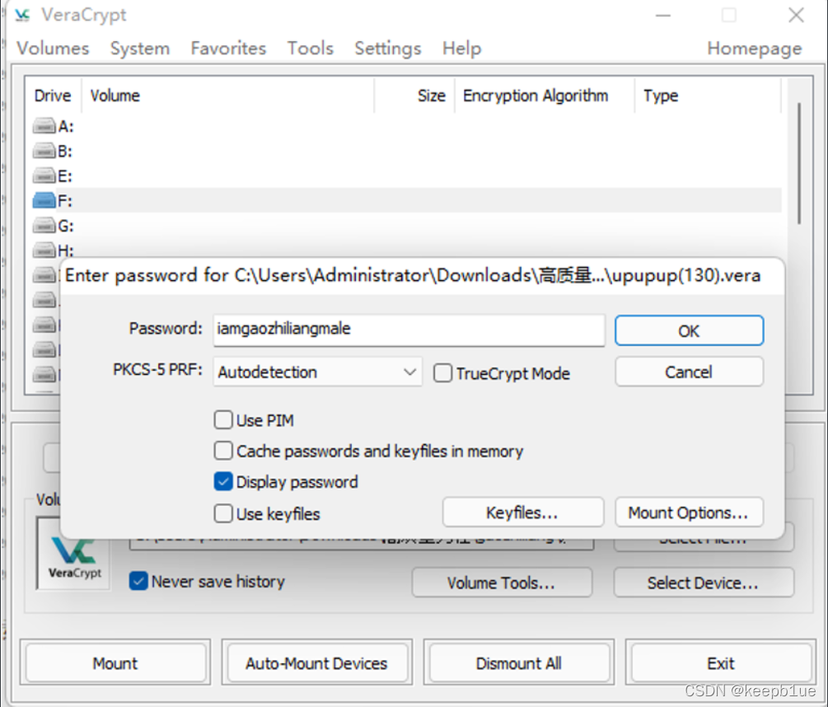This screenshot has height=707, width=828.
Task: Click Cancel in password dialog
Action: click(689, 372)
